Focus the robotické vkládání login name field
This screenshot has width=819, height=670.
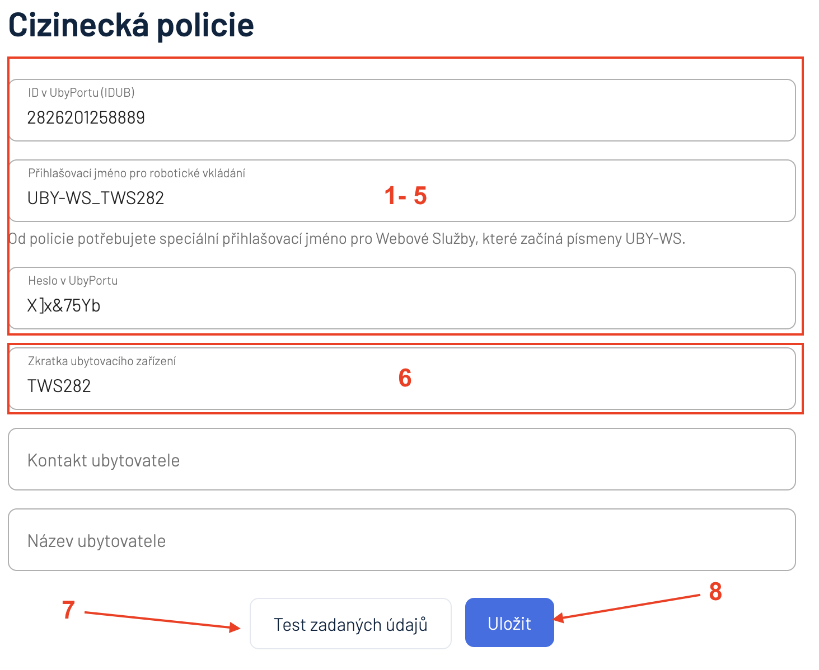tap(402, 191)
